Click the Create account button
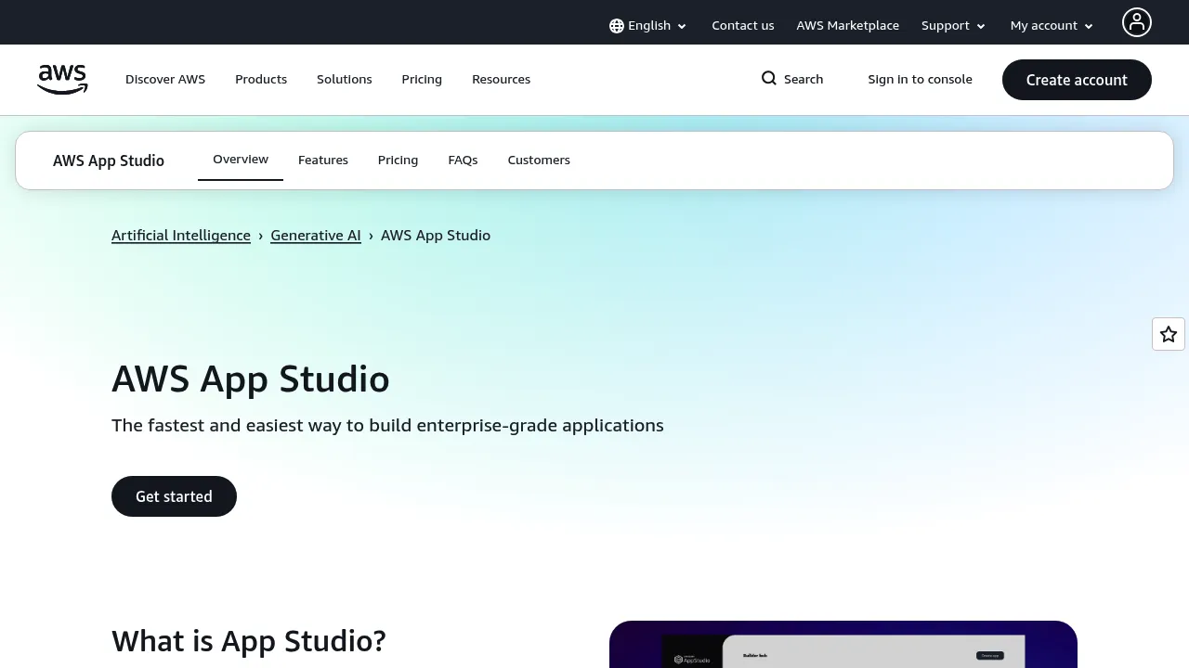 (1077, 80)
